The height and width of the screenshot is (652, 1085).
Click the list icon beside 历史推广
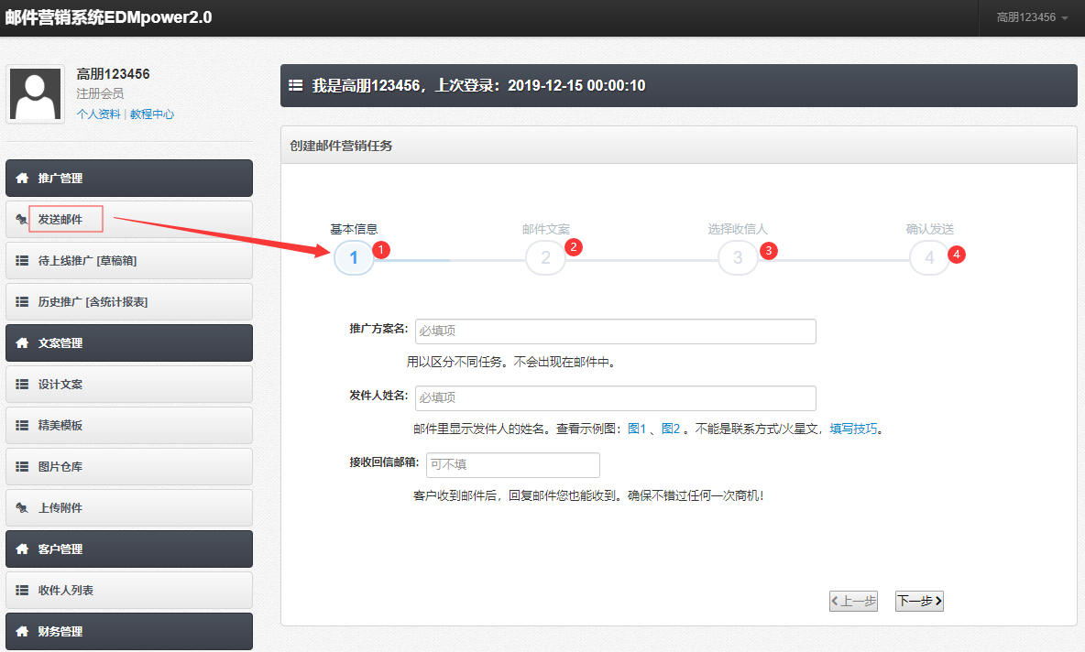click(x=22, y=301)
